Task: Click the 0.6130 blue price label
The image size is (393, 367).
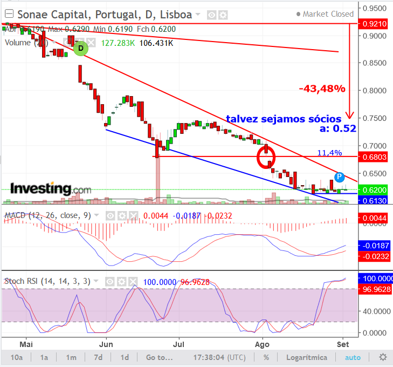Action: point(373,200)
